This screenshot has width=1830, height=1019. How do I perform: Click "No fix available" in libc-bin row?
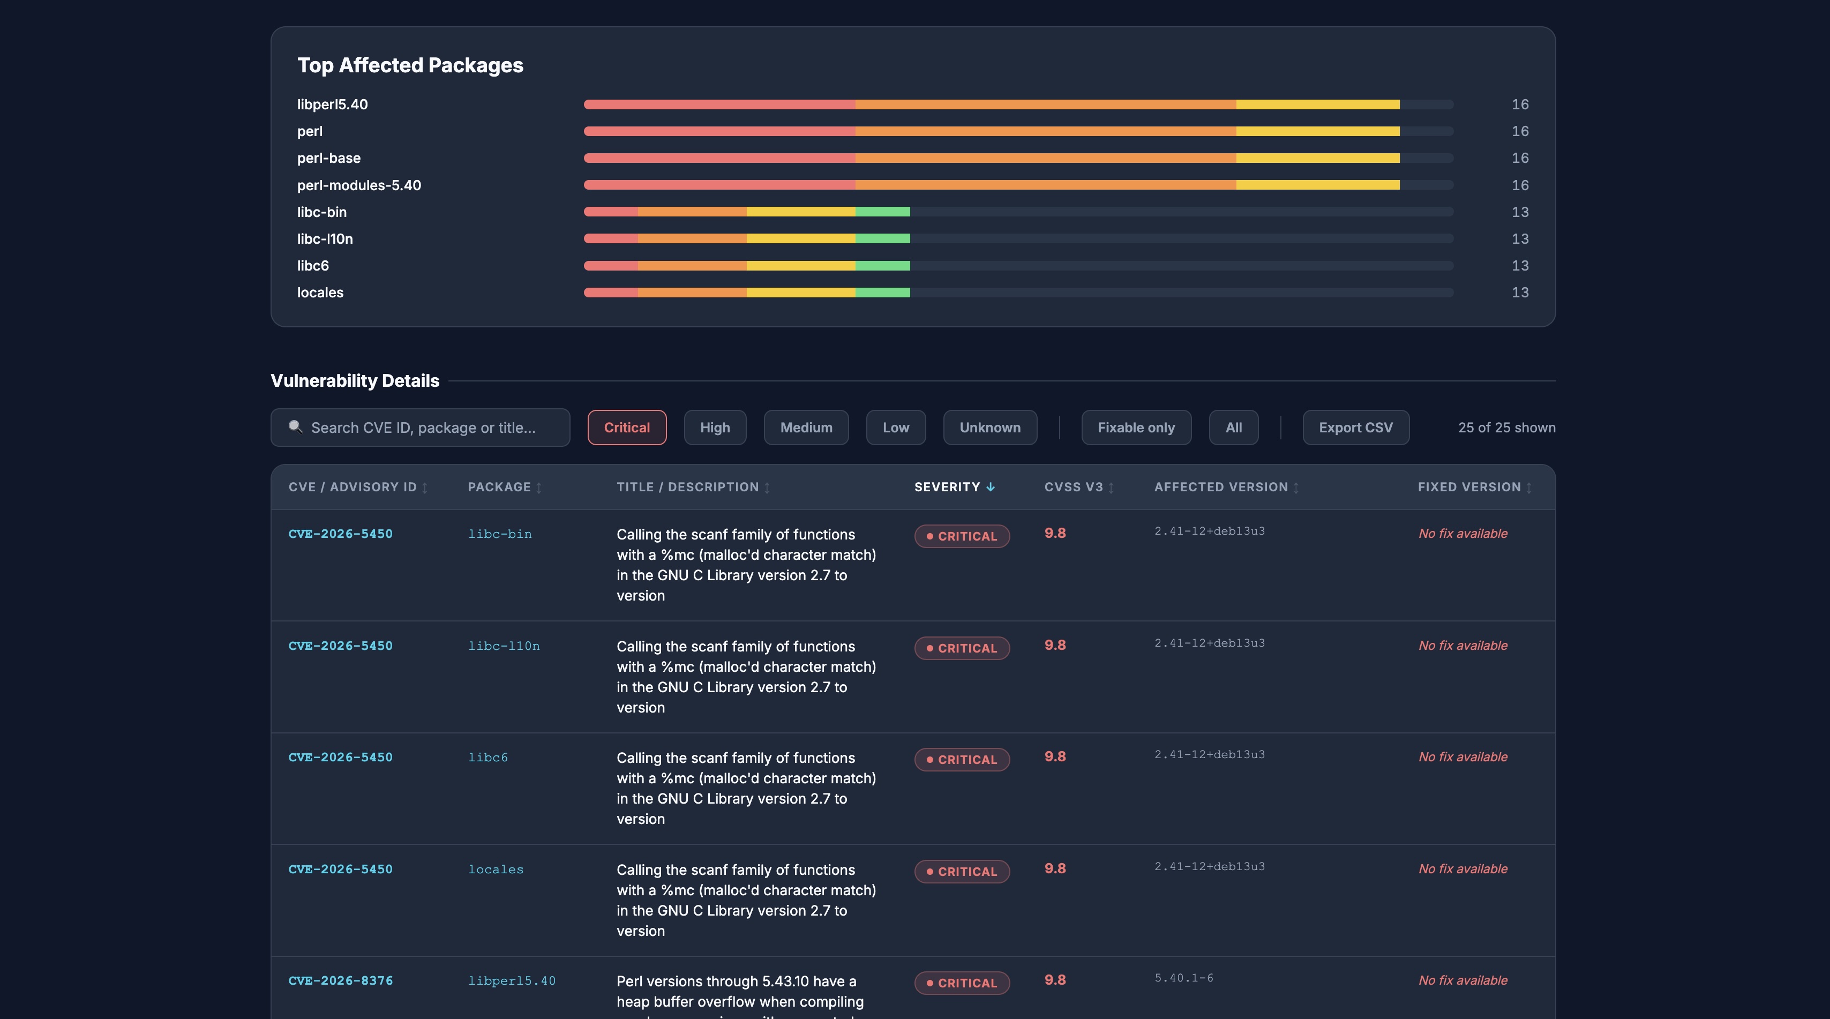1462,534
